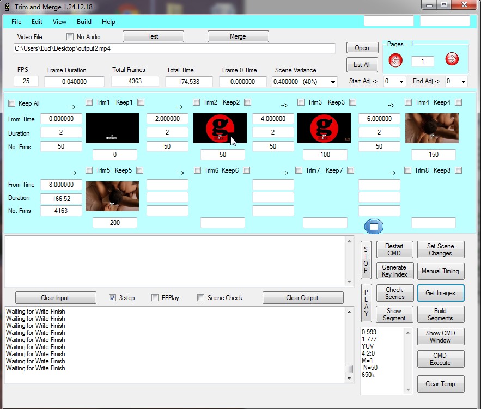Open the File menu
This screenshot has height=409, width=481.
16,22
